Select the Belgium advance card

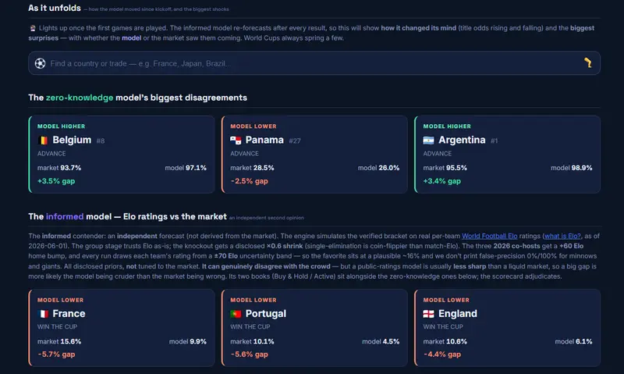tap(122, 155)
